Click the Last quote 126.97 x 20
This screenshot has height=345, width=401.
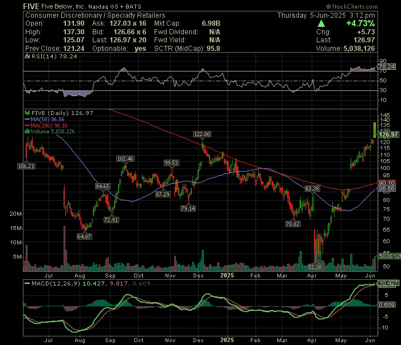tap(128, 40)
